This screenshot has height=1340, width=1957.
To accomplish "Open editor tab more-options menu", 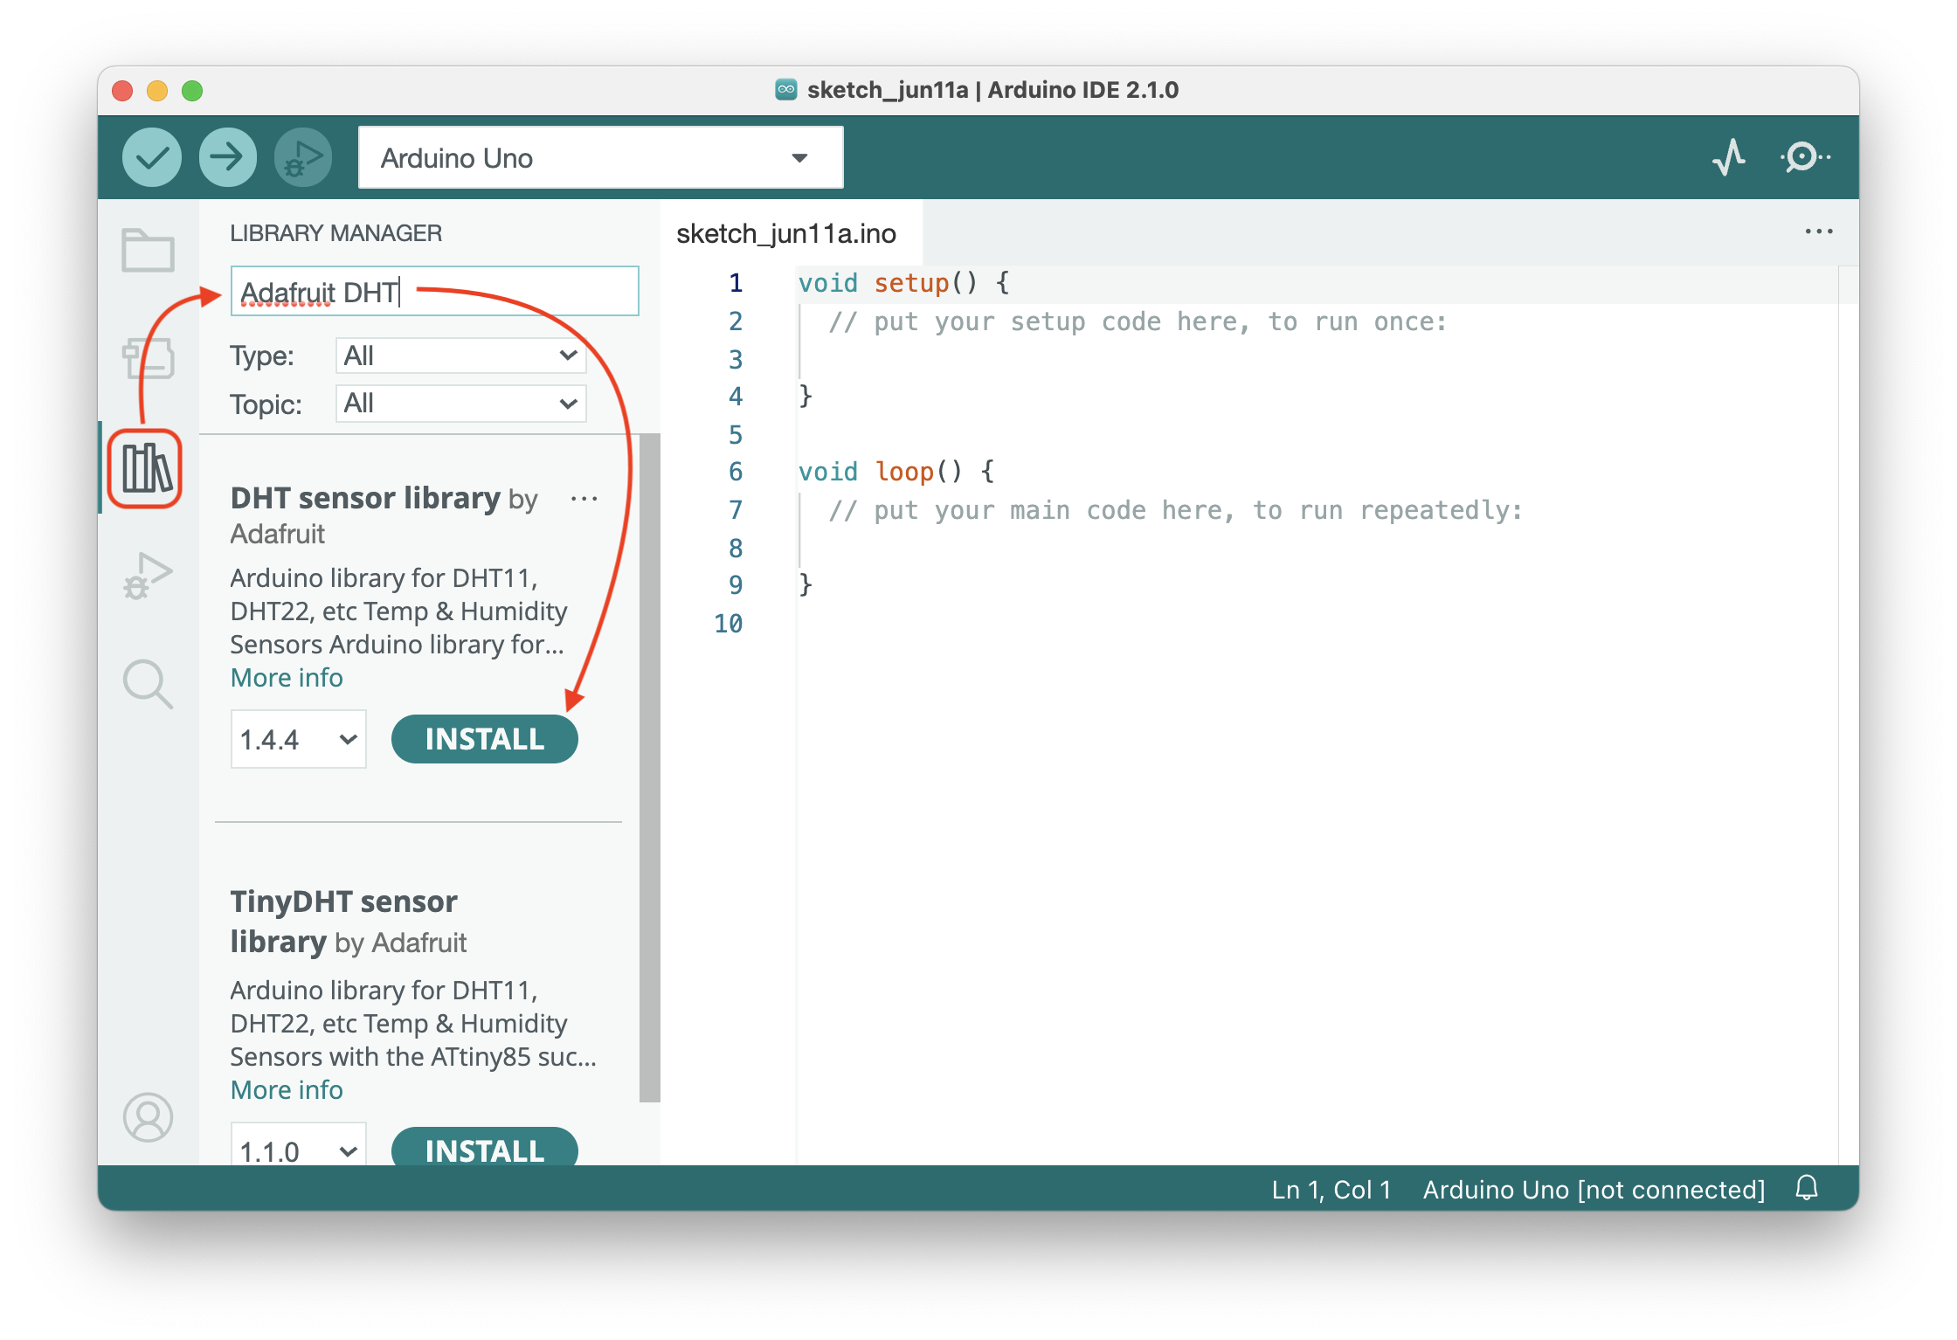I will pyautogui.click(x=1819, y=231).
